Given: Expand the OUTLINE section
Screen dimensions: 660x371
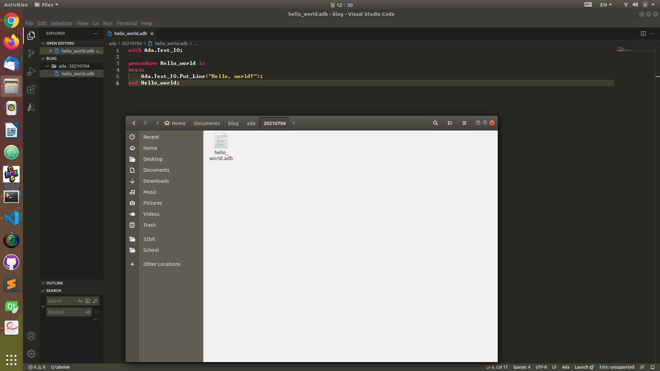Looking at the screenshot, I should [x=55, y=283].
